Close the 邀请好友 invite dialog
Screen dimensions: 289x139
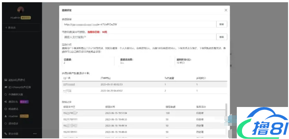[x=226, y=10]
